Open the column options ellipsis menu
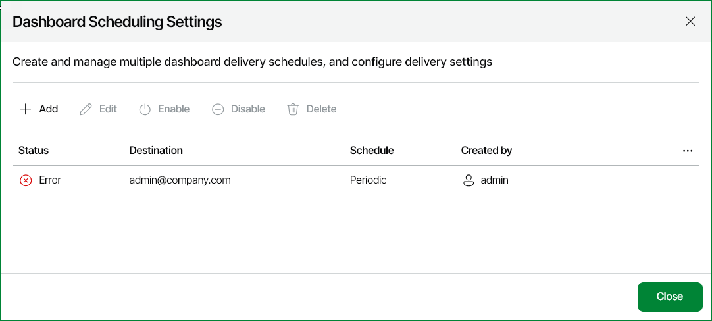This screenshot has width=712, height=321. 688,151
